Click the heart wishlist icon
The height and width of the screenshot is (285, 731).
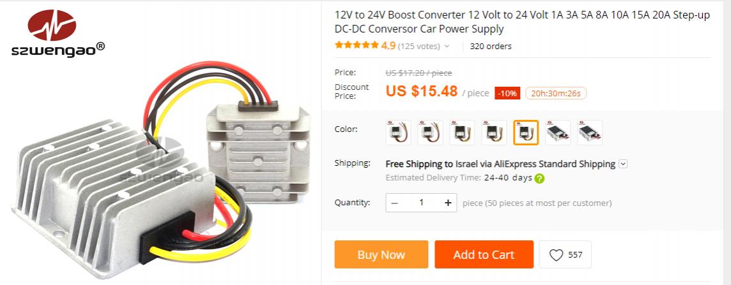[x=556, y=255]
